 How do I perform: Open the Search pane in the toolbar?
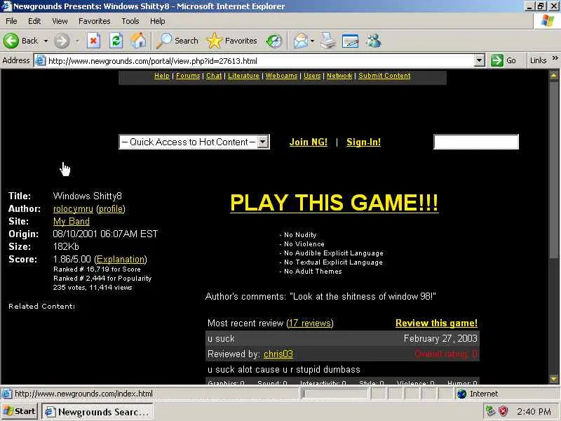coord(178,41)
